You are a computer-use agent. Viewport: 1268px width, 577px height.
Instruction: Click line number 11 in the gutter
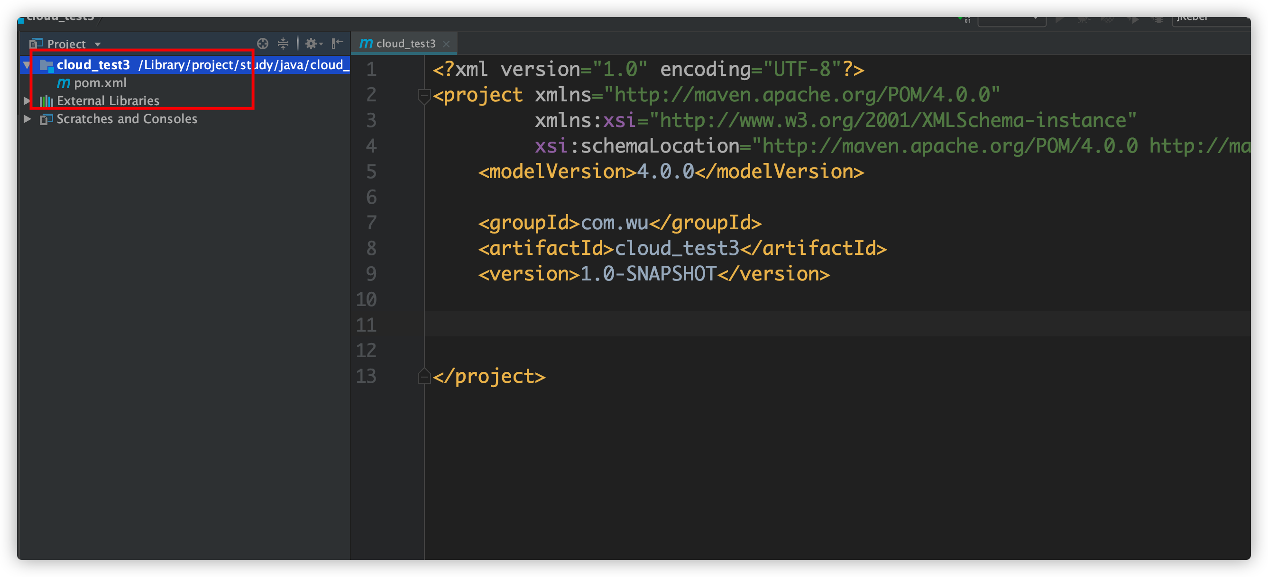366,325
